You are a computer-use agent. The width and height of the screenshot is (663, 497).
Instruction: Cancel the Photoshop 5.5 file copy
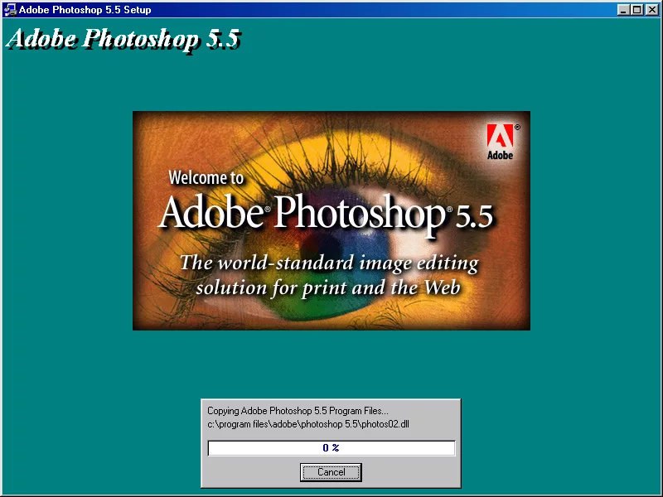coord(331,472)
